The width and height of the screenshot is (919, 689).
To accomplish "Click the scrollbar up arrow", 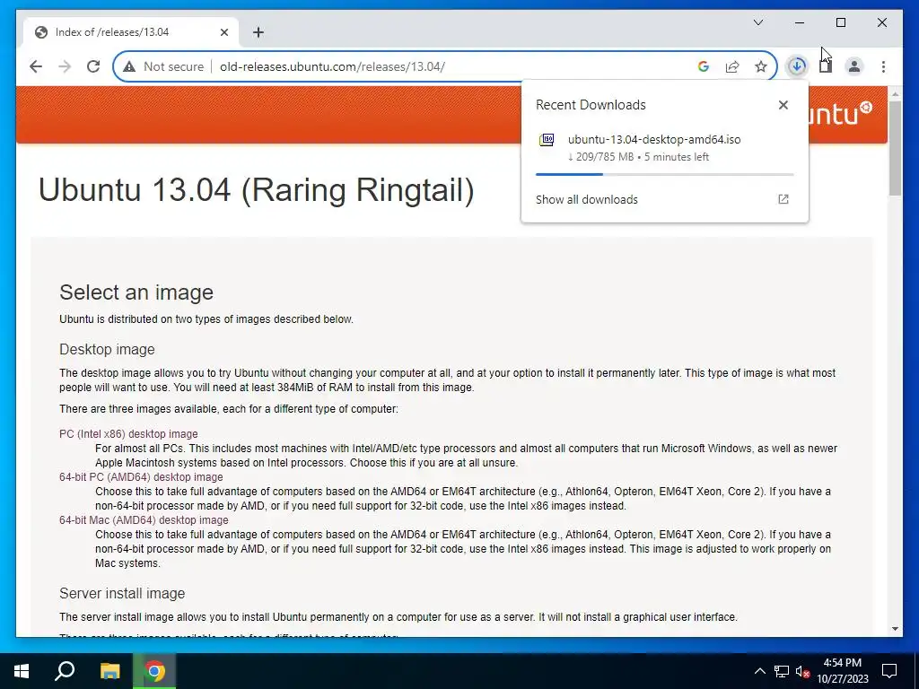I will (x=895, y=93).
